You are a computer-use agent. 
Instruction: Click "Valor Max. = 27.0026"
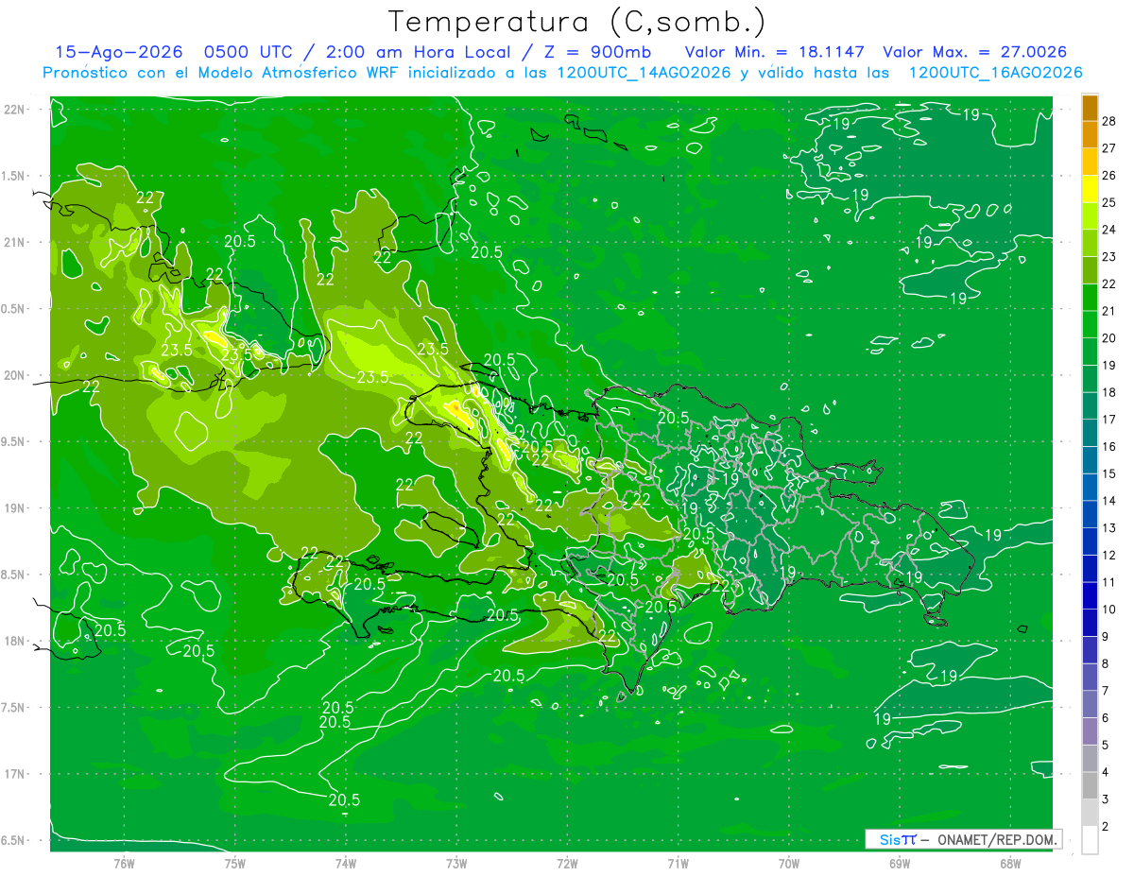(x=975, y=52)
